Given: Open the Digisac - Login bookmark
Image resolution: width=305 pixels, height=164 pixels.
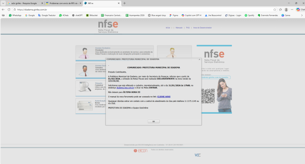Looking at the screenshot, I should coord(233,15).
